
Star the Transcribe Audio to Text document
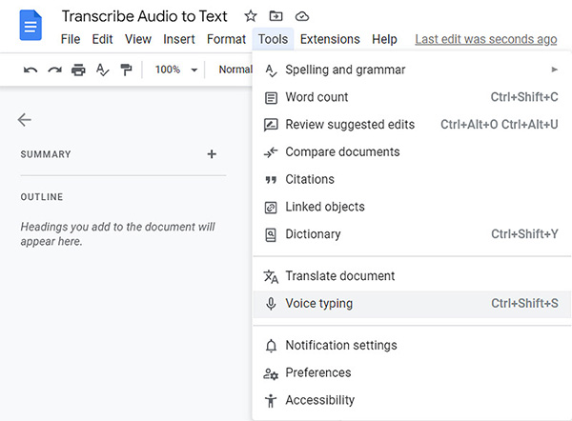coord(251,16)
